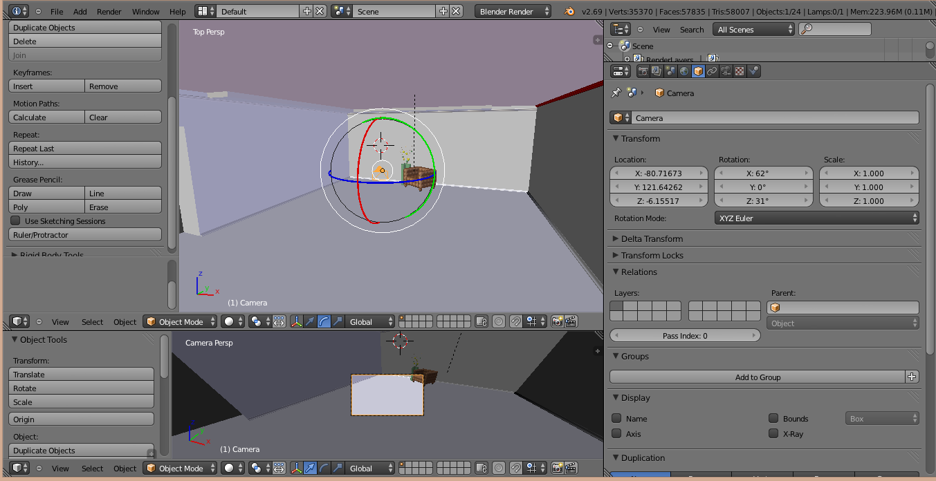Click the Pass Index slider field

coord(685,335)
